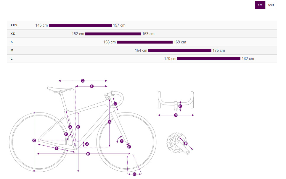Select the C top tube marker
286x179 pixels.
tap(83, 81)
